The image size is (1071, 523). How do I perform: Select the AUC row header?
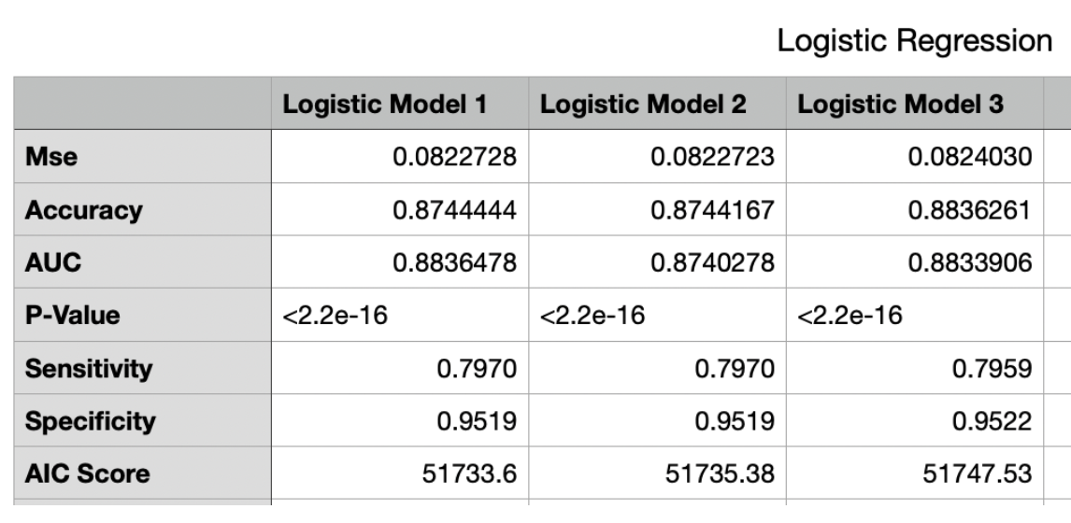coord(142,262)
